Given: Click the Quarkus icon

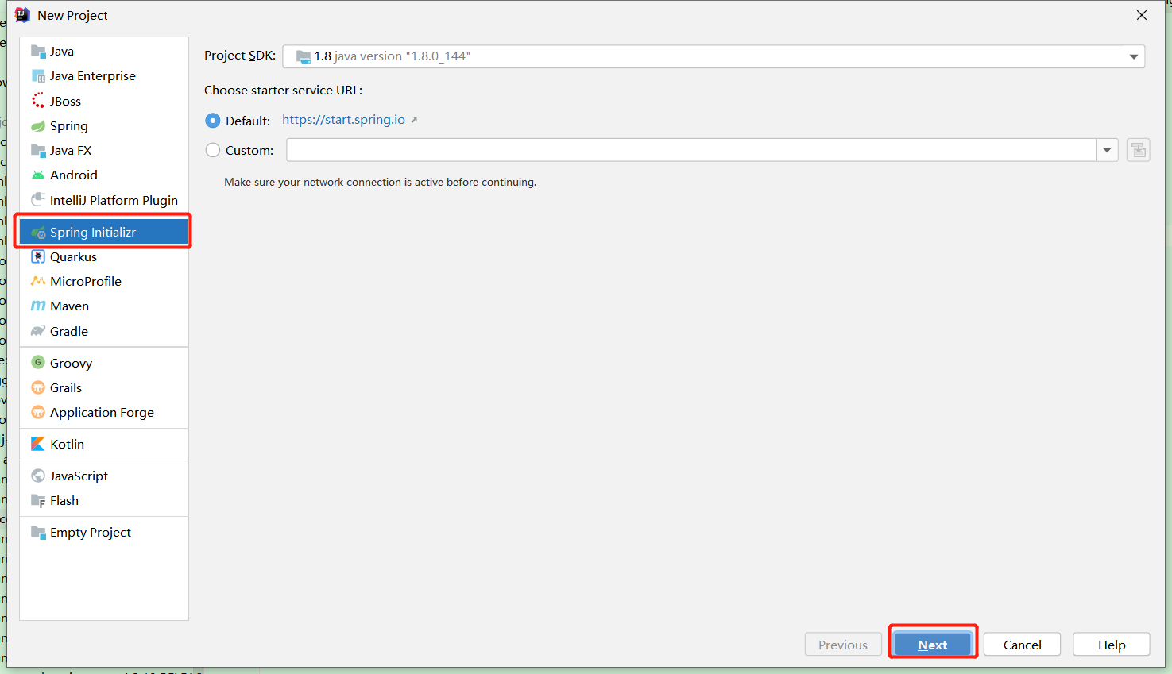Looking at the screenshot, I should (38, 256).
